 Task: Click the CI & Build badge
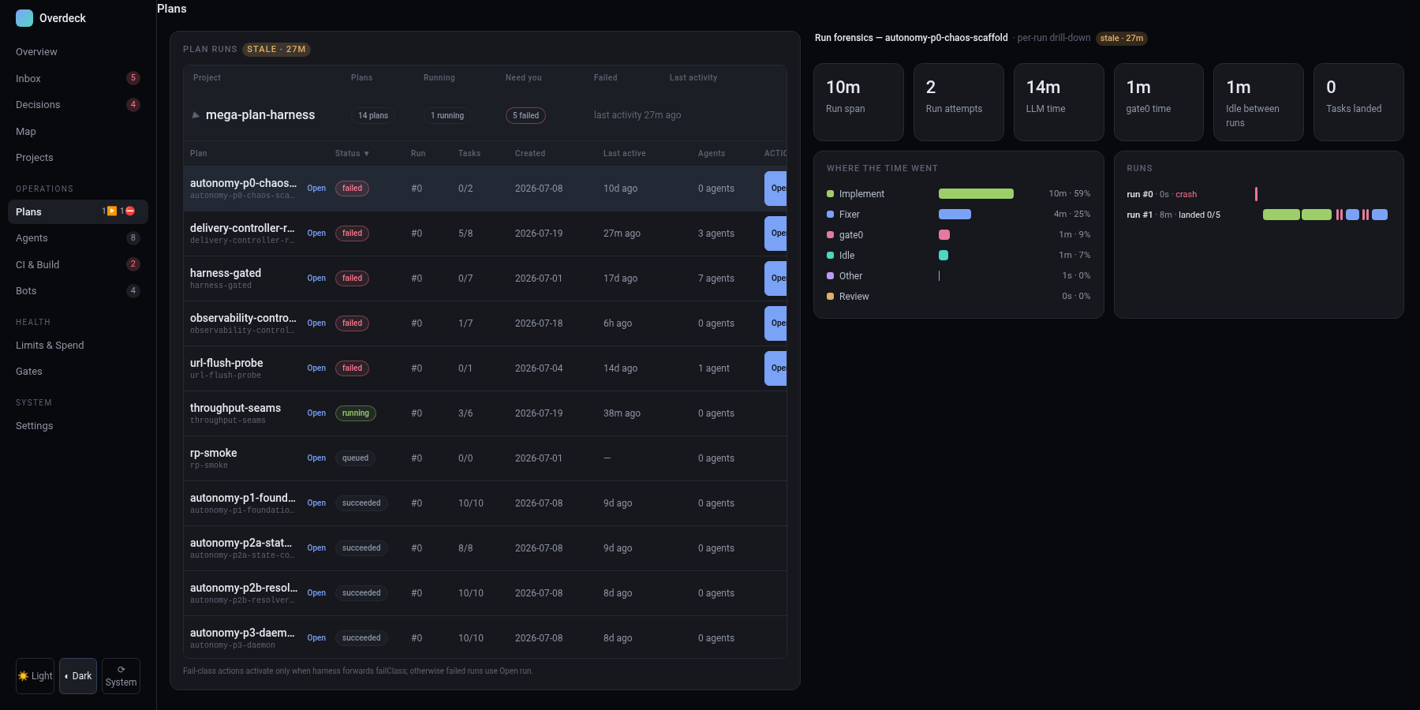133,264
